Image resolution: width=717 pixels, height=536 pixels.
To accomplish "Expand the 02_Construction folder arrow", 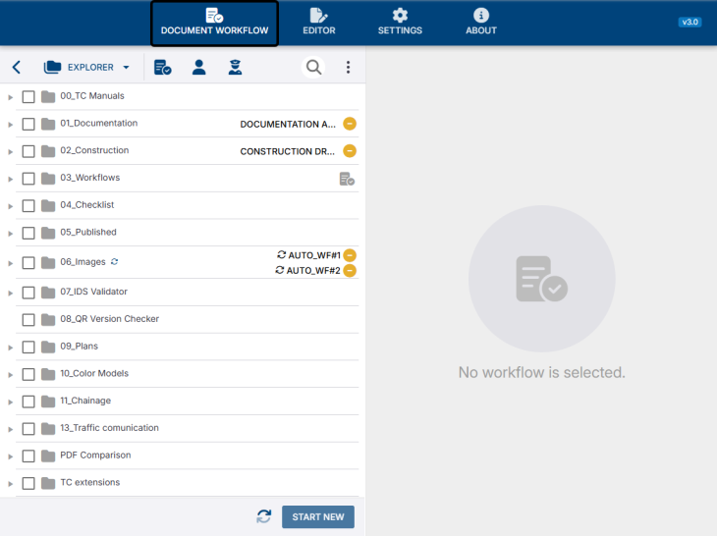I will [10, 152].
